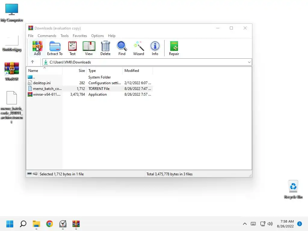308x231 pixels.
Task: Click the Delete trash can icon
Action: pos(106,48)
